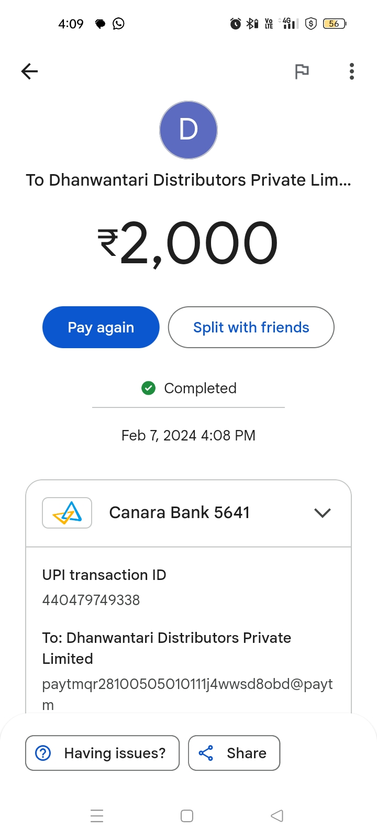The image size is (377, 839).
Task: Select the Canara Bank 5641 account row
Action: 188,513
